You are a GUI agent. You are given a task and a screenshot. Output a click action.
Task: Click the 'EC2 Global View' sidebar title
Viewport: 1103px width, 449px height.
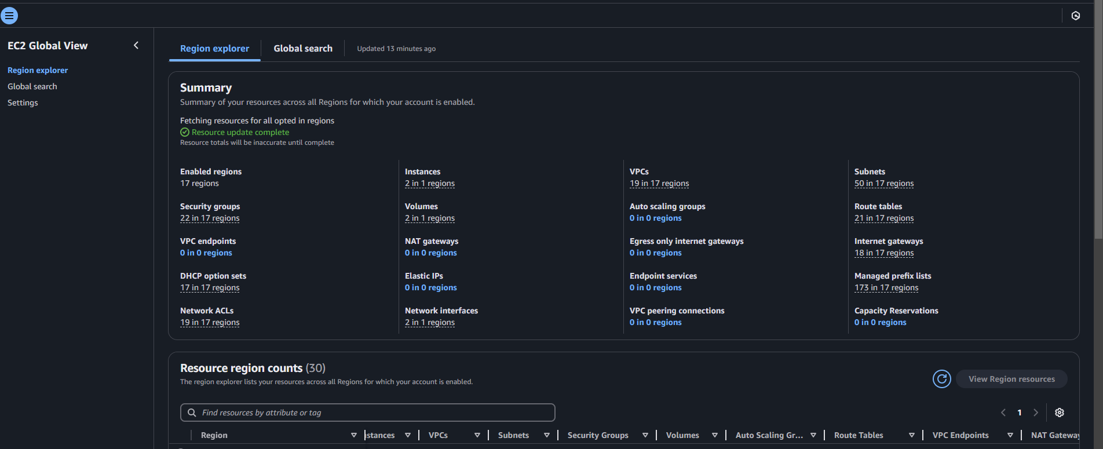tap(48, 46)
